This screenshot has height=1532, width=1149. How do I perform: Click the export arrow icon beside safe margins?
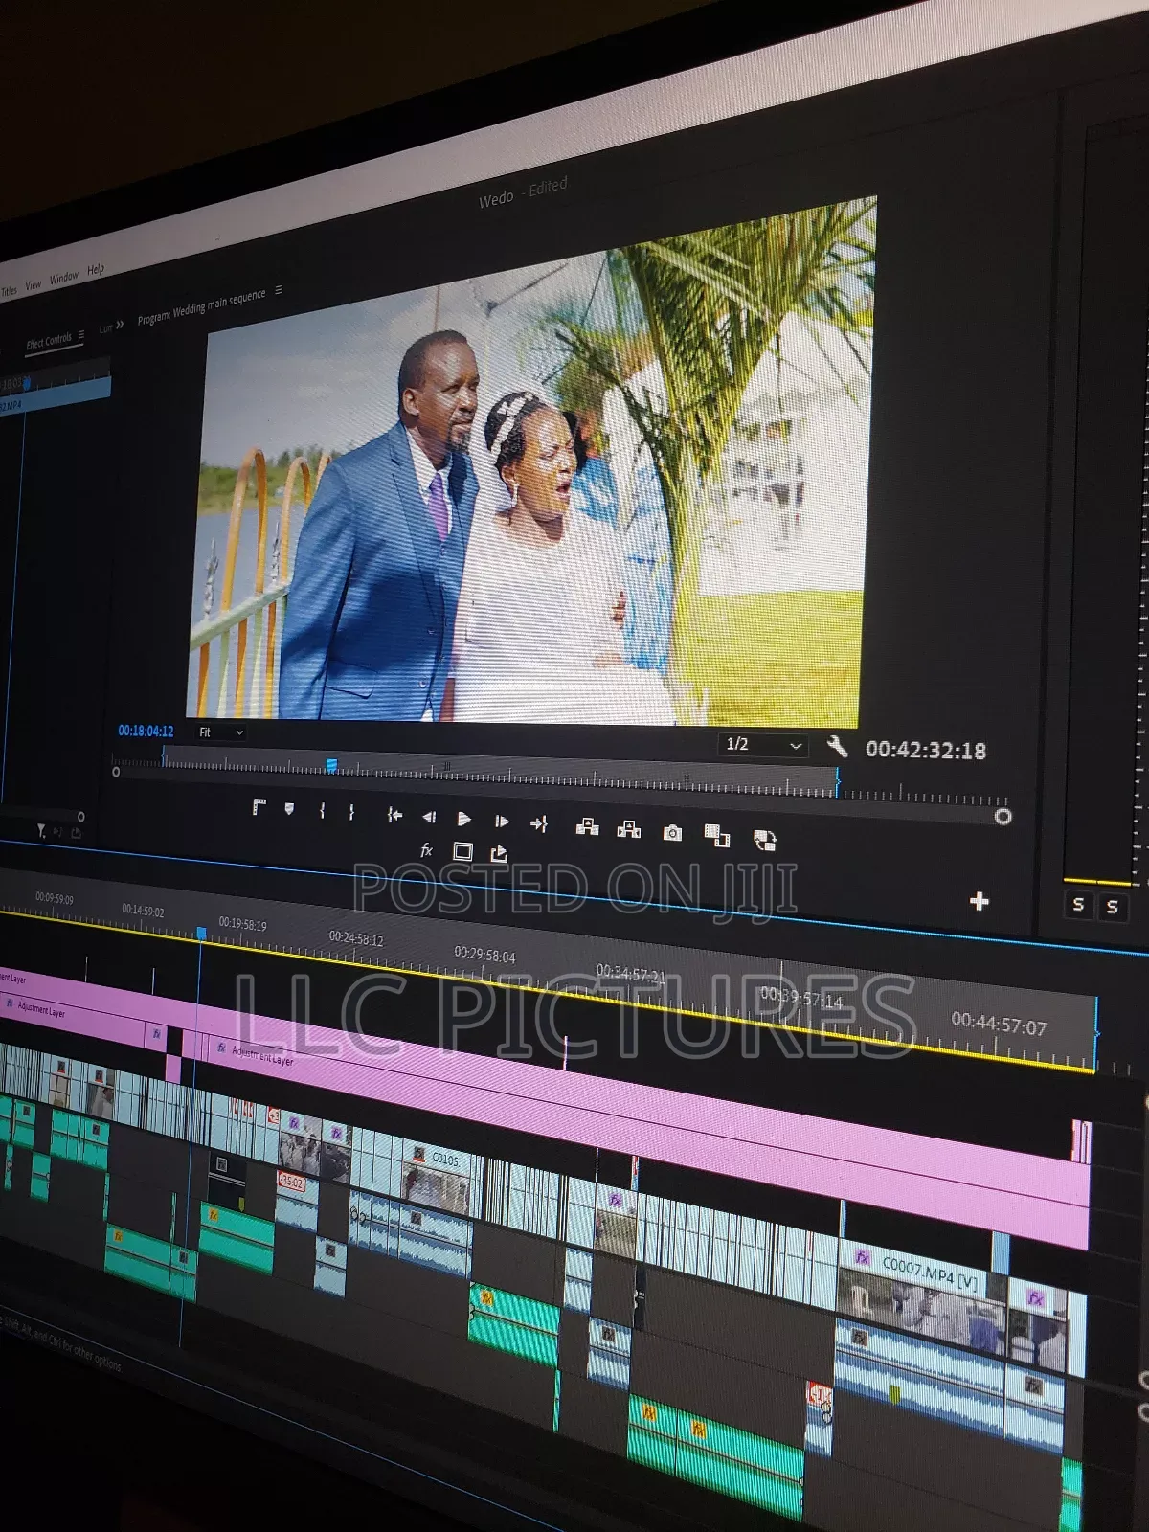coord(498,853)
